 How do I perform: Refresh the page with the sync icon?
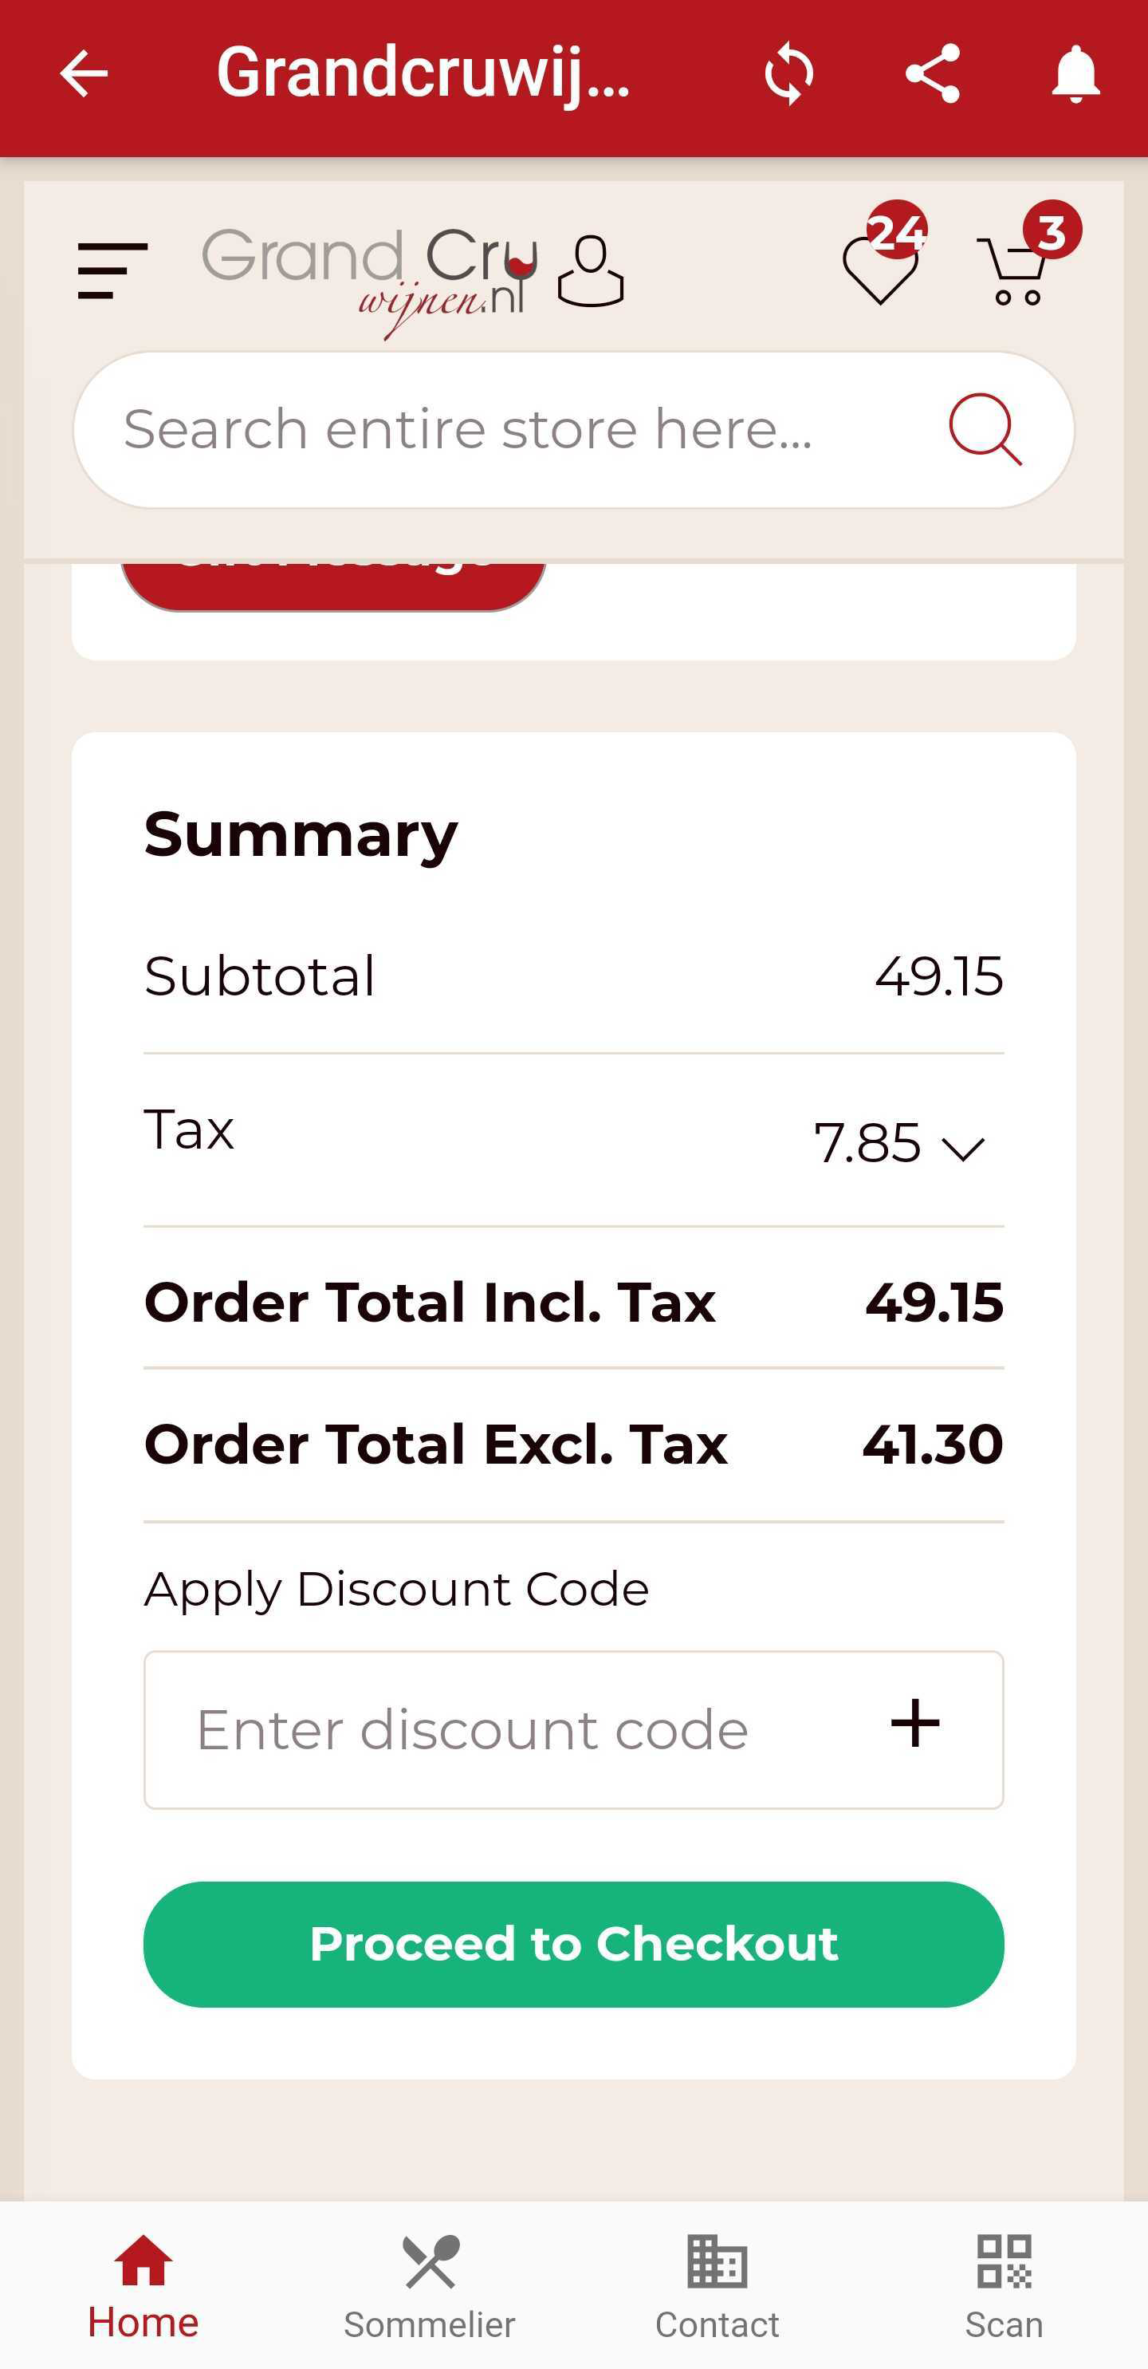[788, 74]
